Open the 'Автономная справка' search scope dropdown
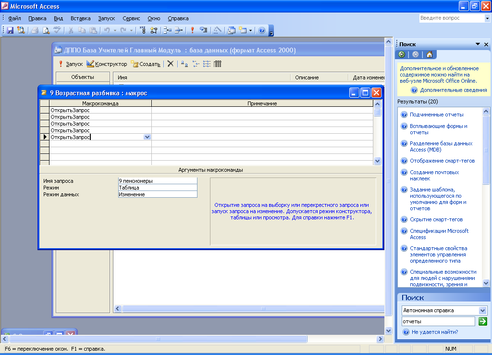This screenshot has height=355, width=492. 482,310
